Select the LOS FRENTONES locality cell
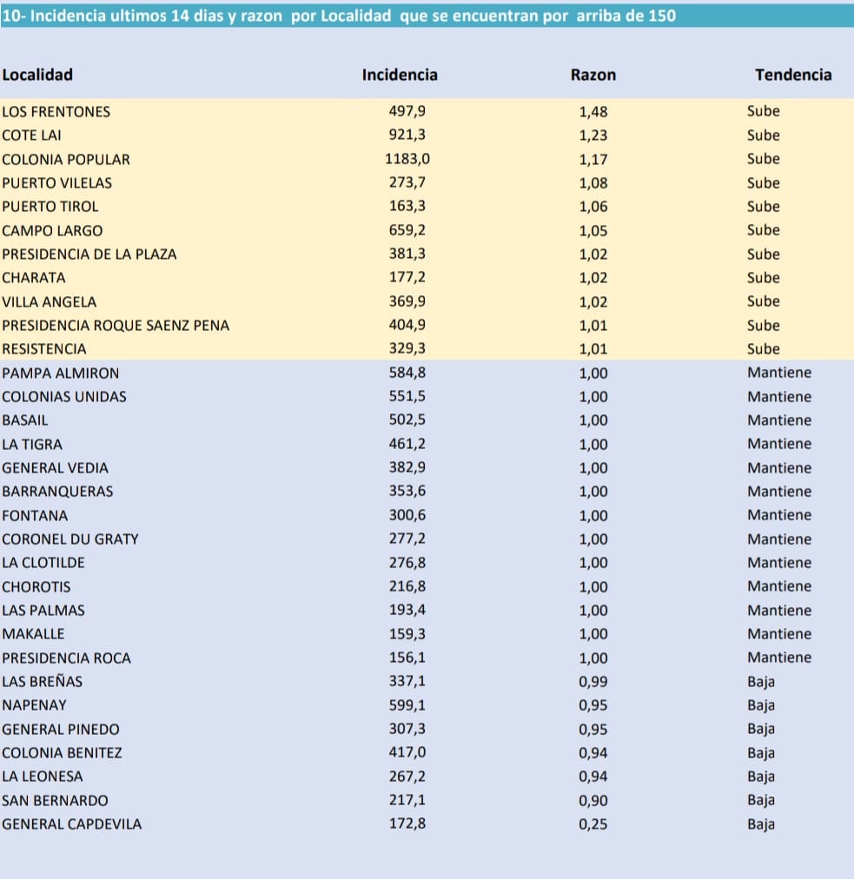Viewport: 854px width, 879px height. point(56,111)
